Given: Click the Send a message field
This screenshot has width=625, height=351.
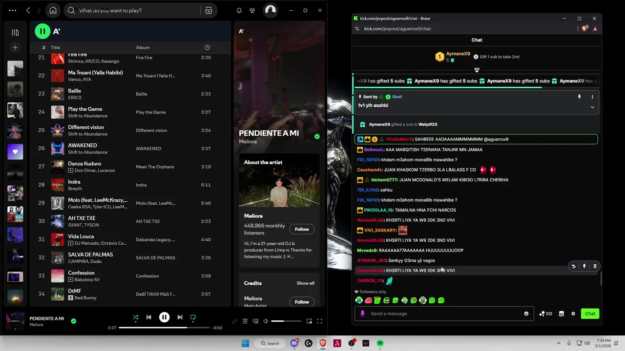Looking at the screenshot, I should (444, 313).
